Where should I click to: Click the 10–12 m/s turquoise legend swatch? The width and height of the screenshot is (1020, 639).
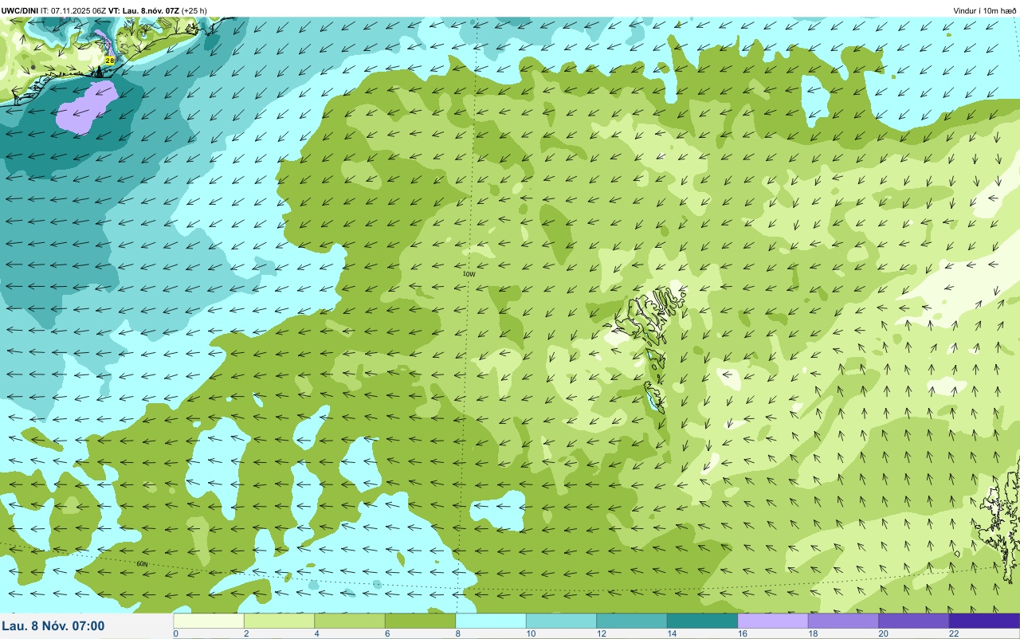(561, 621)
